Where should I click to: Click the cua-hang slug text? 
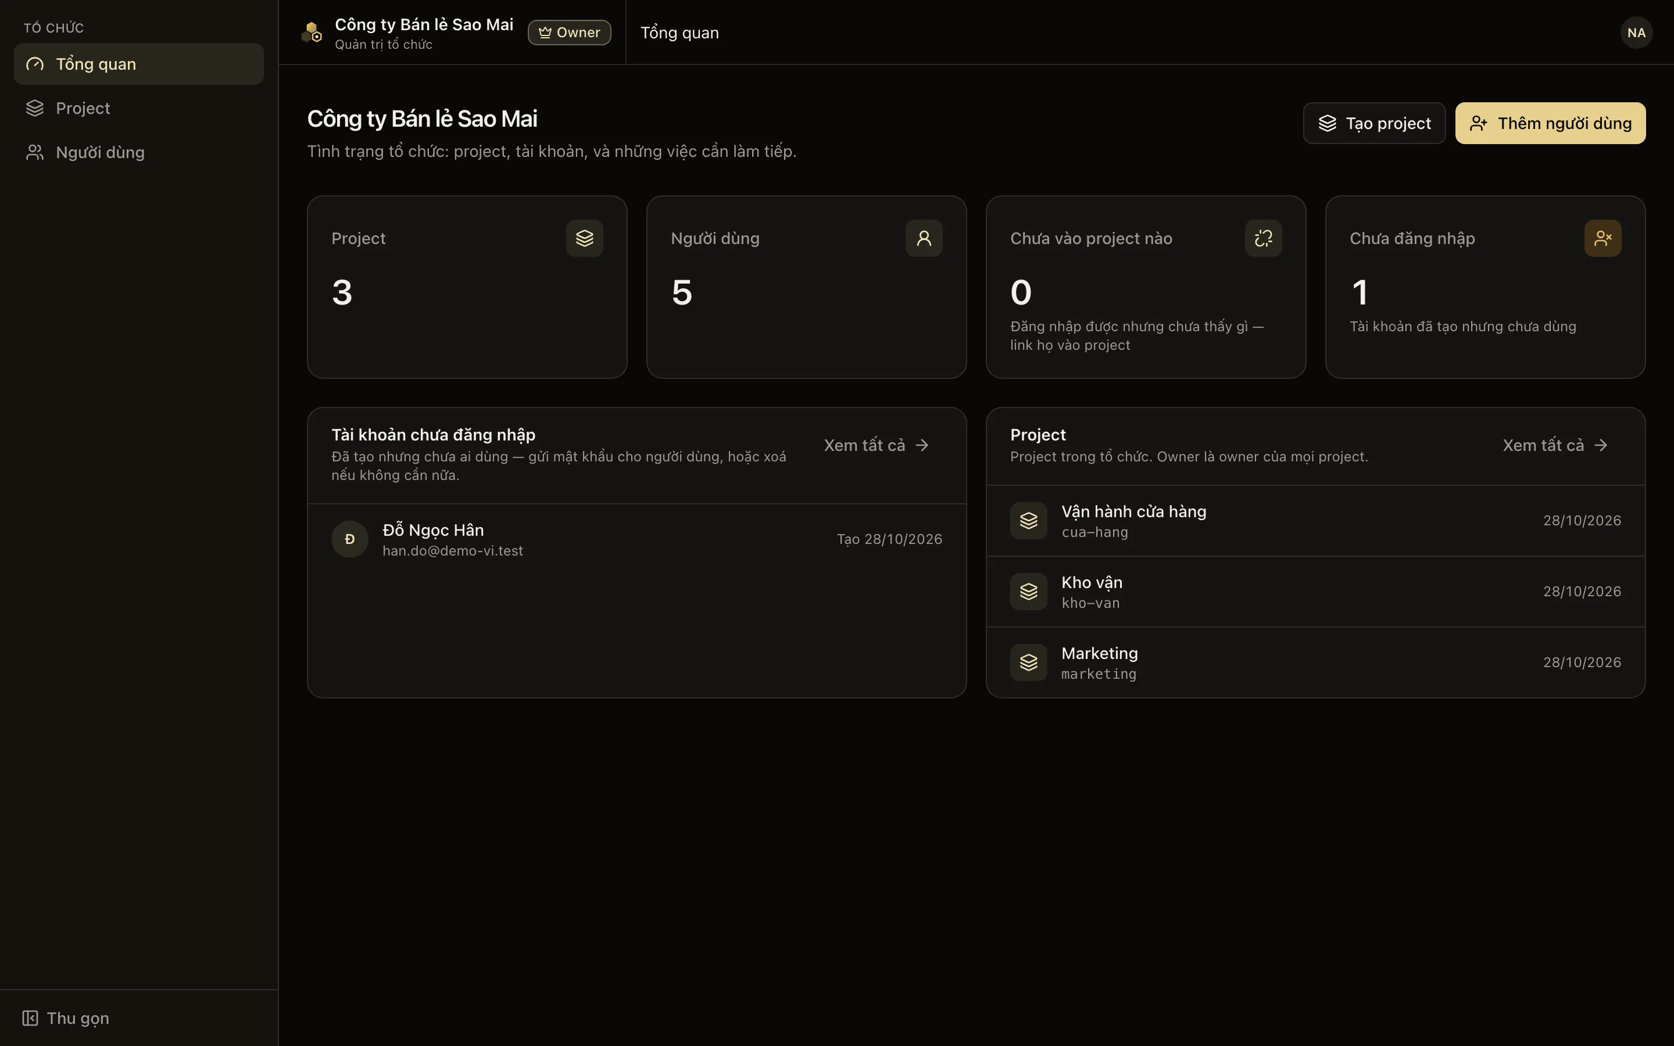(x=1094, y=533)
